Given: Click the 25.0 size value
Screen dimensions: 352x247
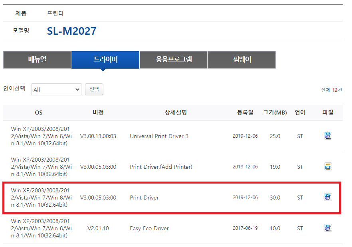Looking at the screenshot, I should pos(275,136).
